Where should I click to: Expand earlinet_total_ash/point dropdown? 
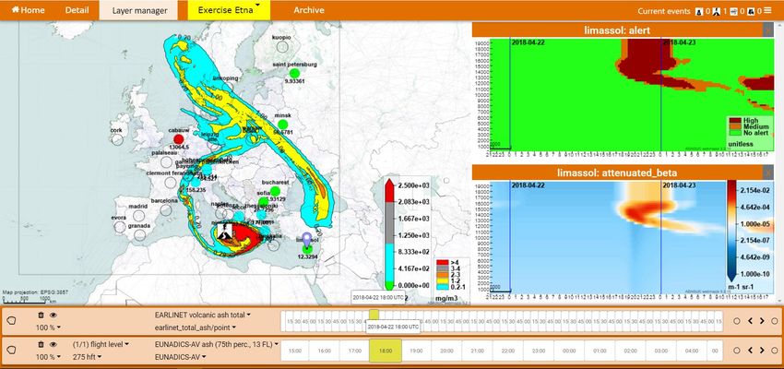pyautogui.click(x=195, y=327)
